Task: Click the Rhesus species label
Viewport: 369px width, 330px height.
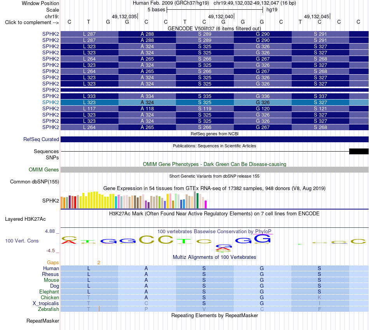Action: coord(50,274)
